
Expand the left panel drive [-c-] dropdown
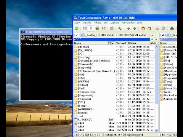pyautogui.click(x=82, y=35)
